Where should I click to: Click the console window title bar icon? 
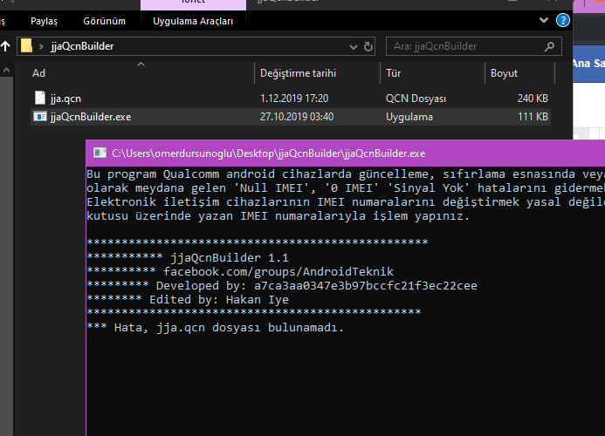pos(100,153)
